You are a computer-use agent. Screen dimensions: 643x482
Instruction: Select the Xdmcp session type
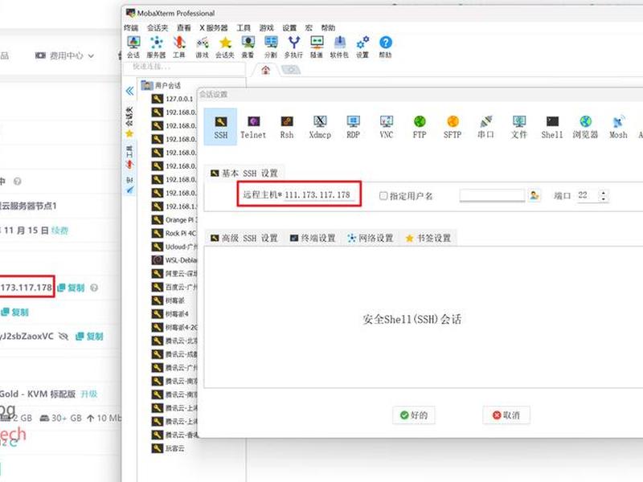320,127
